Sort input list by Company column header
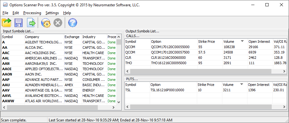Viewport: 289px width, 123px height. click(x=44, y=37)
